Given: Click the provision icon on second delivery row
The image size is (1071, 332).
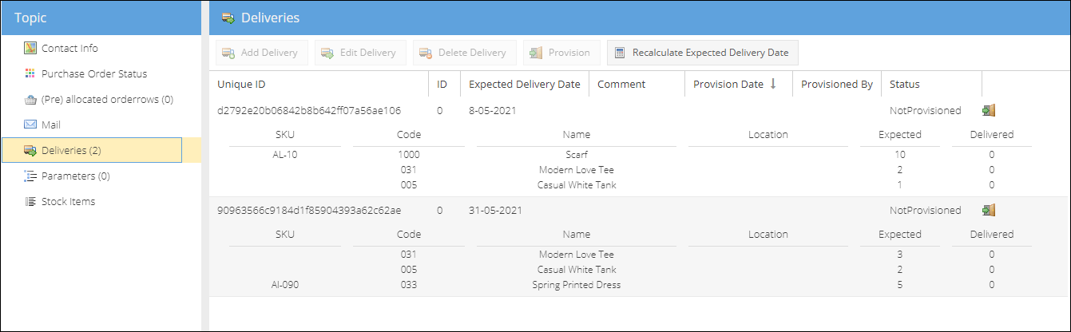Looking at the screenshot, I should click(989, 211).
